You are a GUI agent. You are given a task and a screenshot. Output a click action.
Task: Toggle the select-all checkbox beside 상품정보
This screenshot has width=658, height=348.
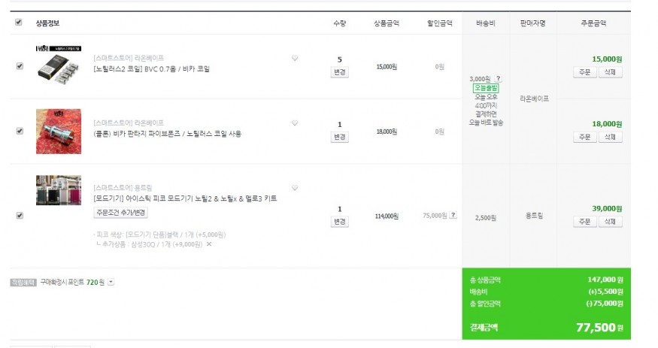click(x=19, y=23)
